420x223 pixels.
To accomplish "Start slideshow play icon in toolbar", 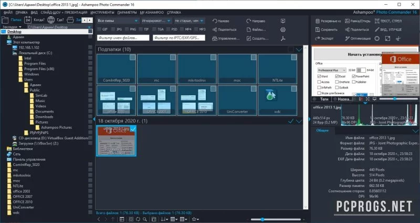I will coord(283,21).
